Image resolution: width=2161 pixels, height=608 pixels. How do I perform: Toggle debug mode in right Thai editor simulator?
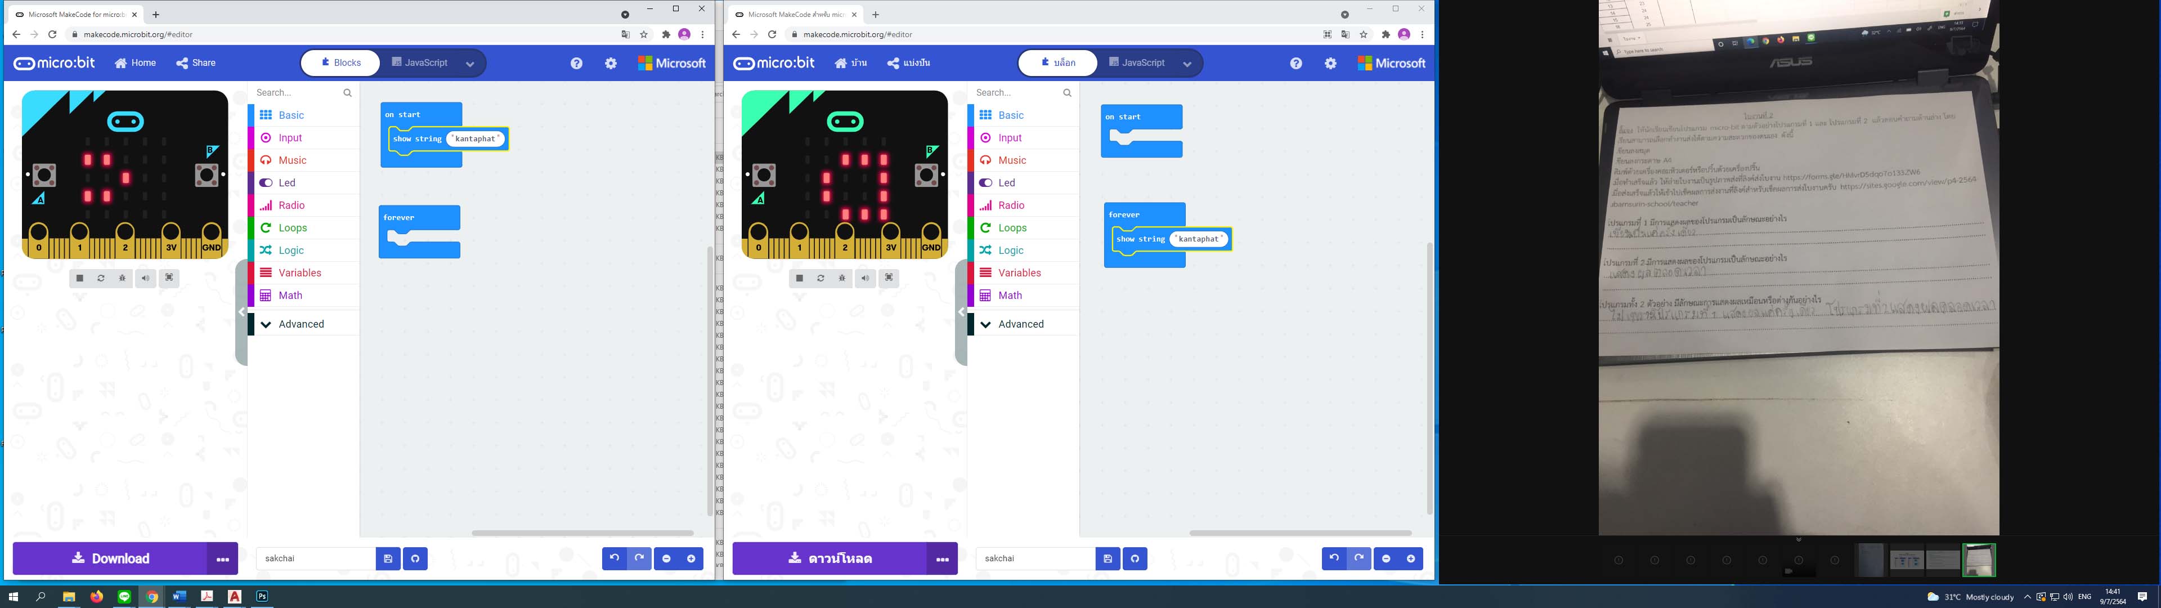[842, 278]
